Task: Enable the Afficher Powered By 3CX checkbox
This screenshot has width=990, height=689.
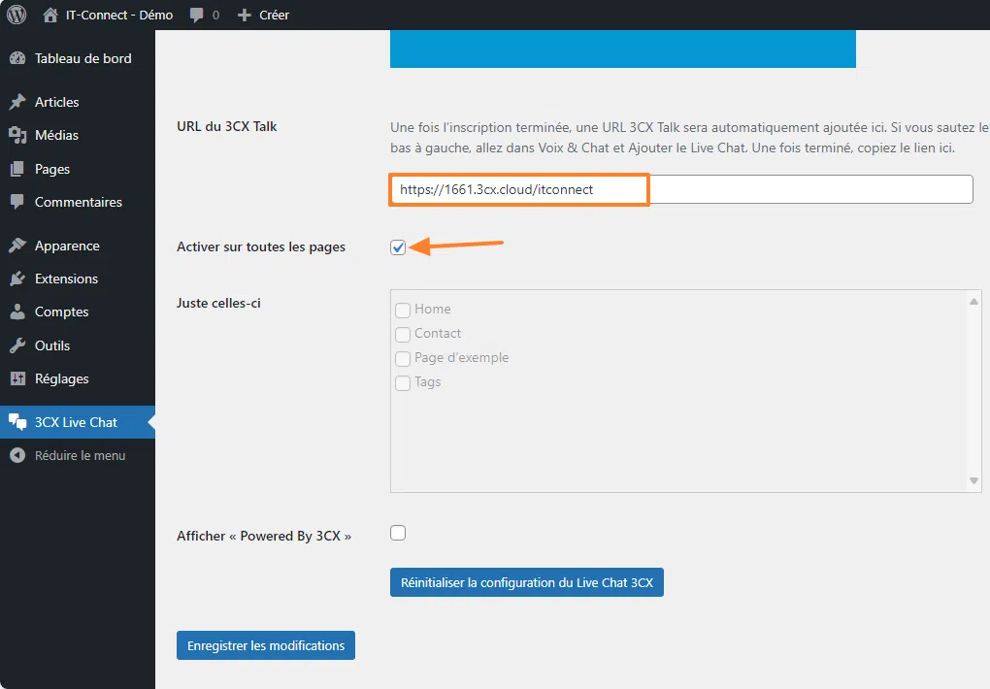Action: (398, 533)
